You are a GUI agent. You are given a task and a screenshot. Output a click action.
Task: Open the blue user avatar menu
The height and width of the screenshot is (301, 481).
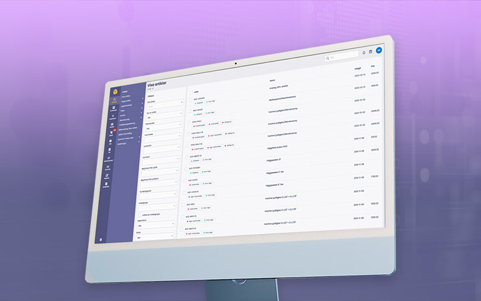click(x=379, y=50)
